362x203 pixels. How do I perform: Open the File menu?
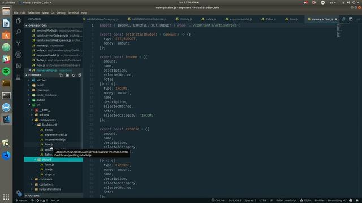tap(16, 13)
